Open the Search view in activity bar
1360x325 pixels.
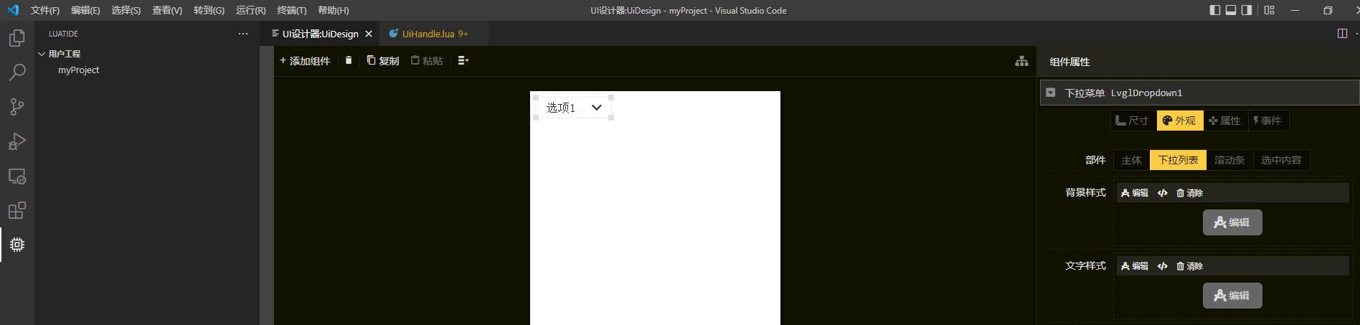17,72
